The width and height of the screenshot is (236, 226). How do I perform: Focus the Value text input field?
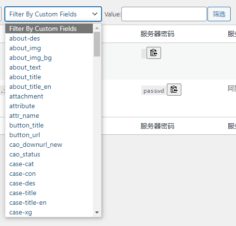(164, 14)
